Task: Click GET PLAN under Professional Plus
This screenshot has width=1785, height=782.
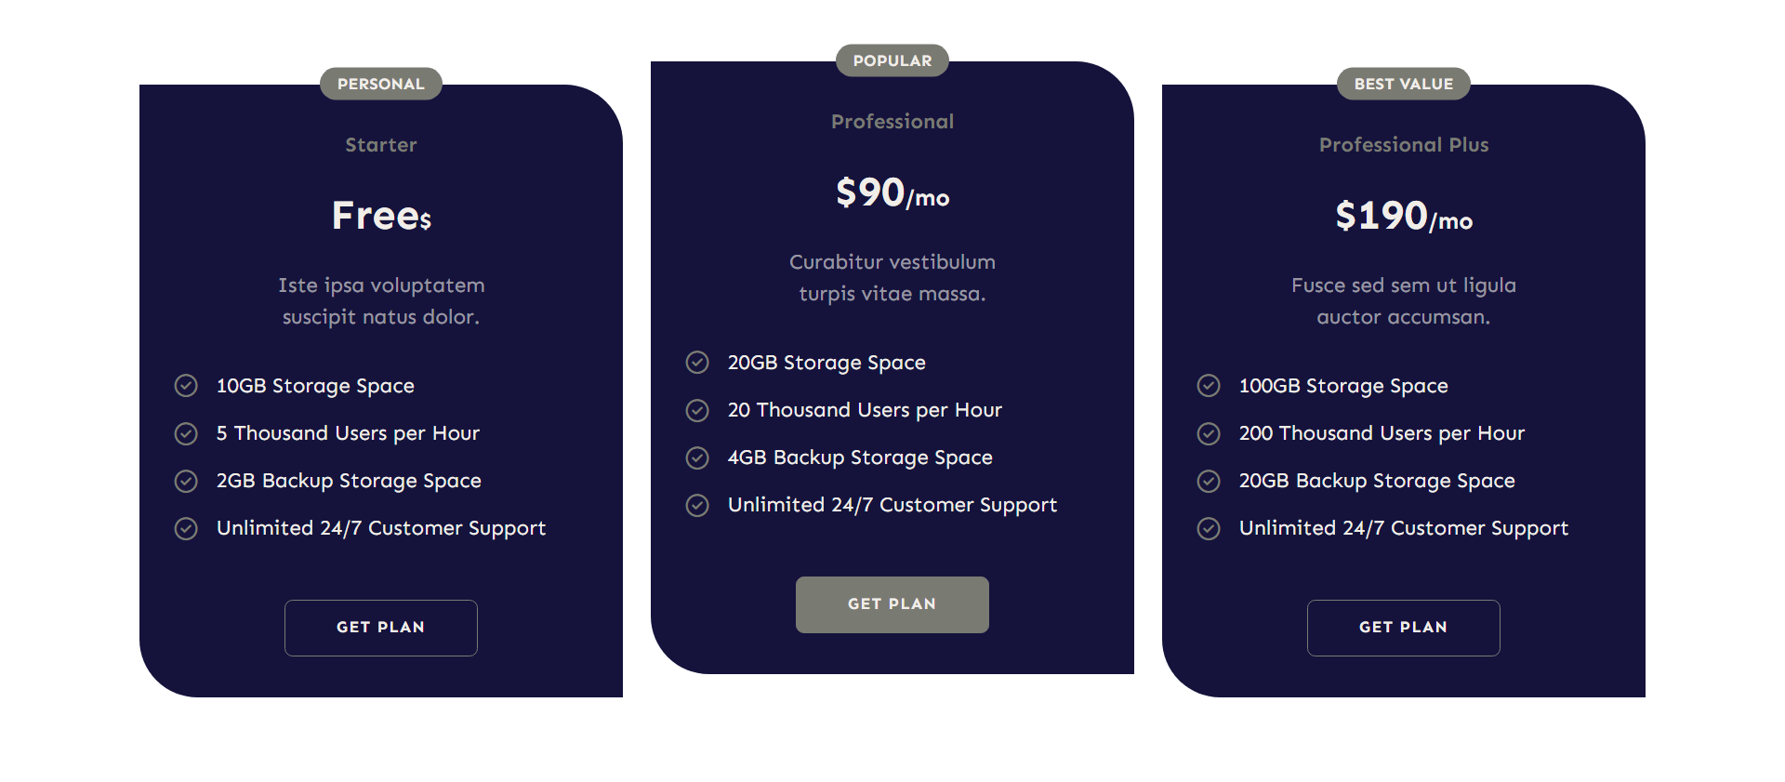Action: (x=1403, y=628)
